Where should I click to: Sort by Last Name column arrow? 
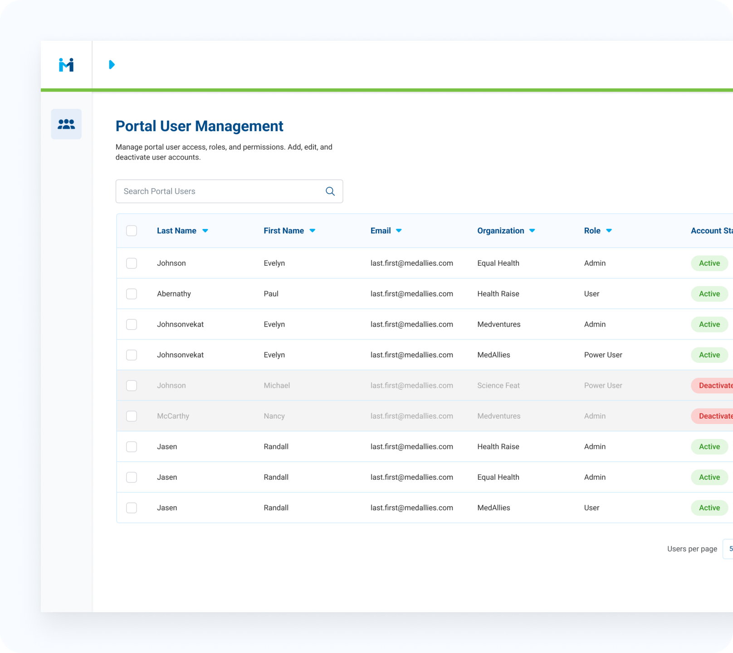(205, 231)
